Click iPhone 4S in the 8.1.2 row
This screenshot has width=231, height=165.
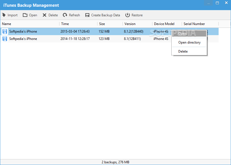pos(161,31)
